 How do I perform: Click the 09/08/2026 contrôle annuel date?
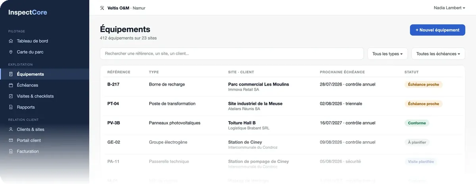[347, 142]
